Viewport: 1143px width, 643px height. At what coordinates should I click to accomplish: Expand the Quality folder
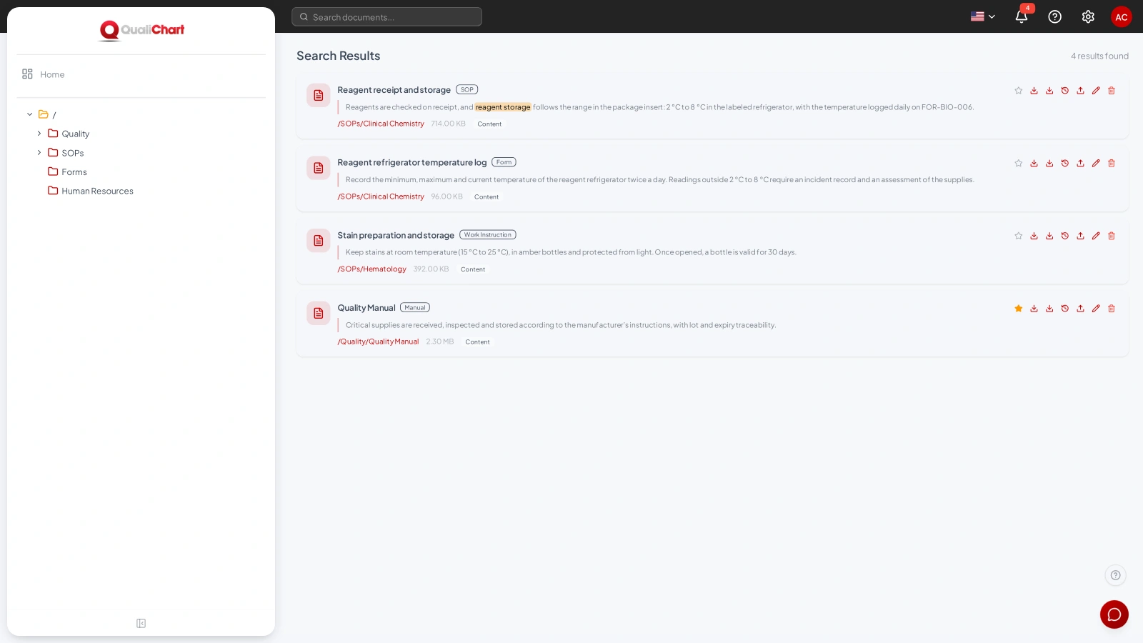(x=39, y=134)
